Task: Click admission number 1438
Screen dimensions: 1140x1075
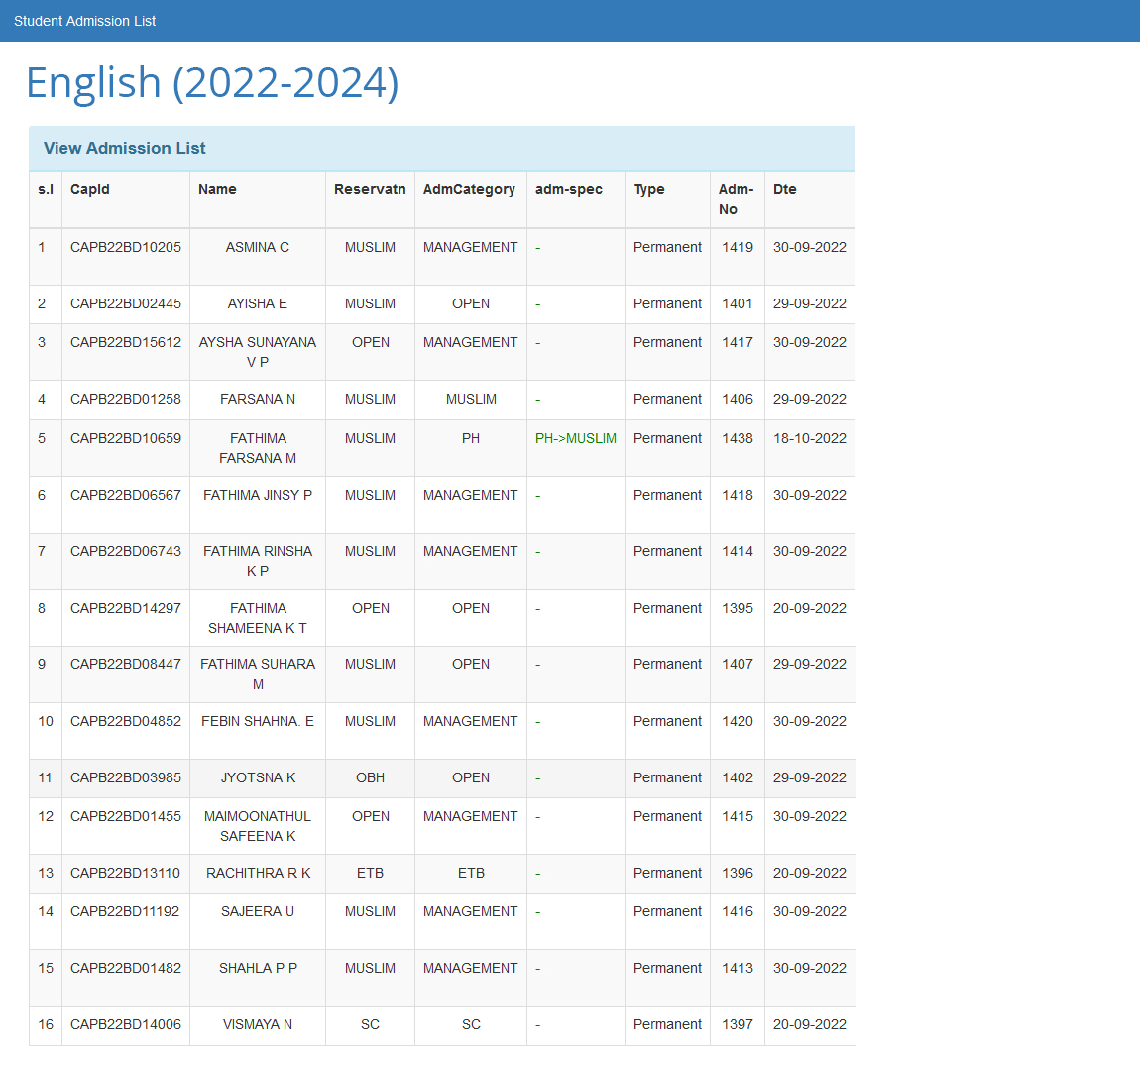Action: coord(738,438)
